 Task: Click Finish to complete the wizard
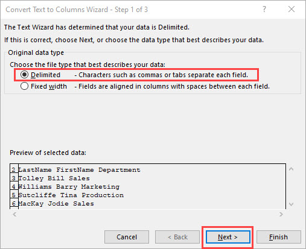(279, 237)
